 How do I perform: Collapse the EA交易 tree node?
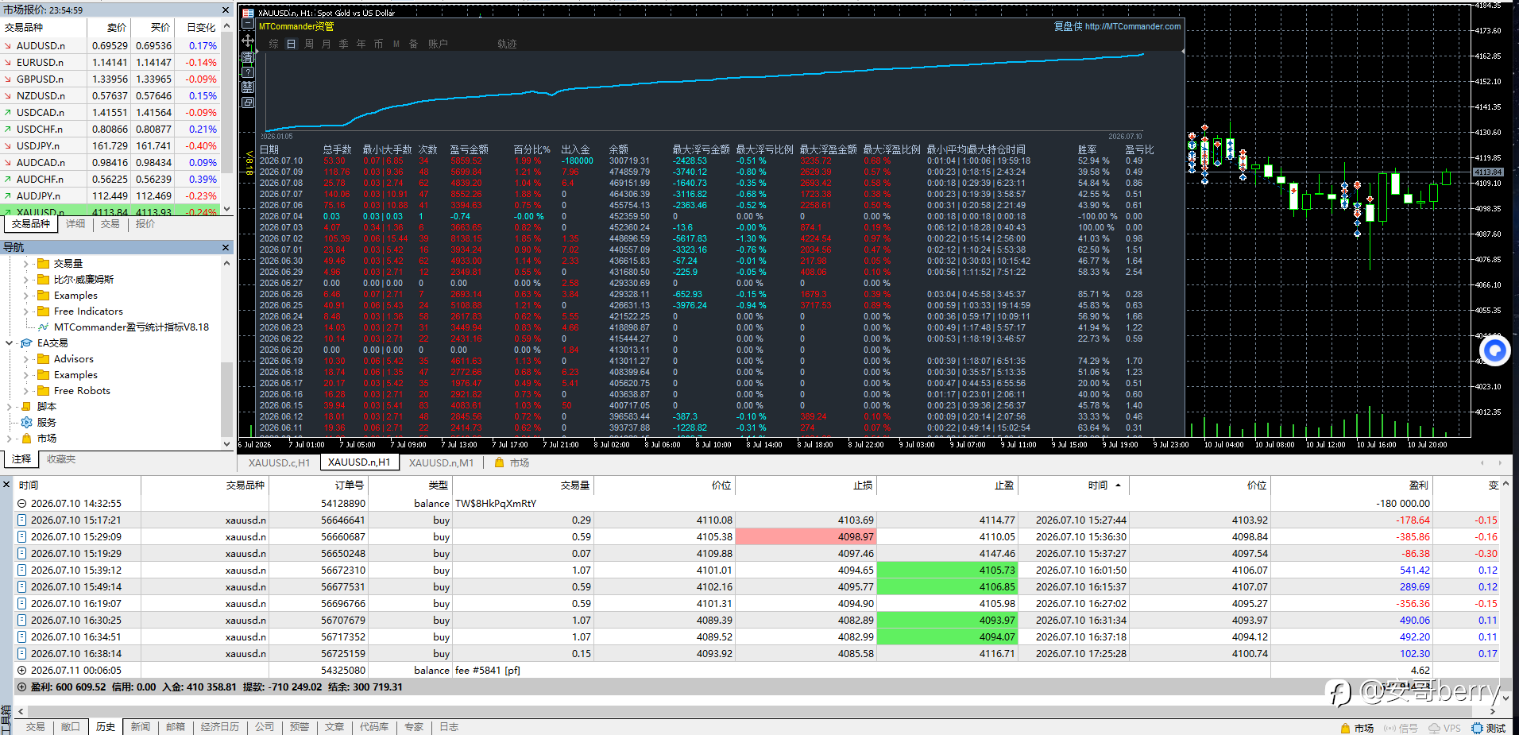tap(10, 343)
